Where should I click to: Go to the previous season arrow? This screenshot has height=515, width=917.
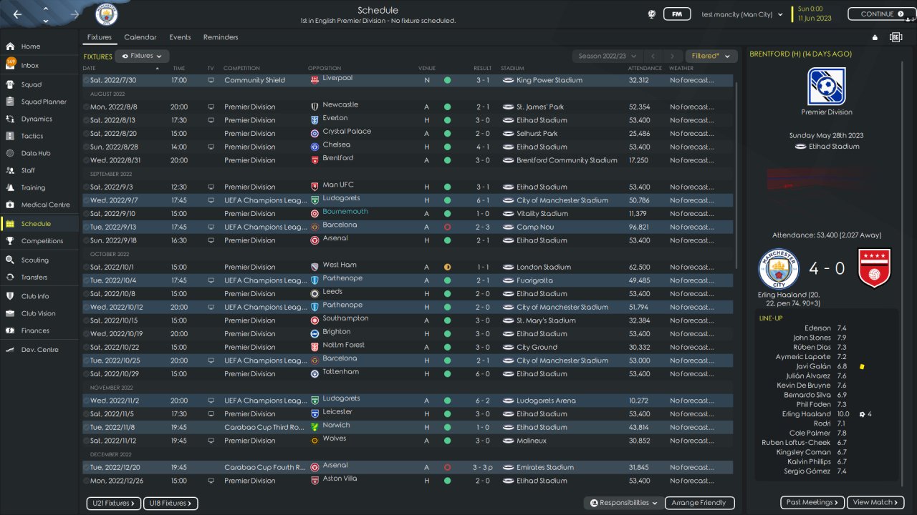pyautogui.click(x=653, y=56)
